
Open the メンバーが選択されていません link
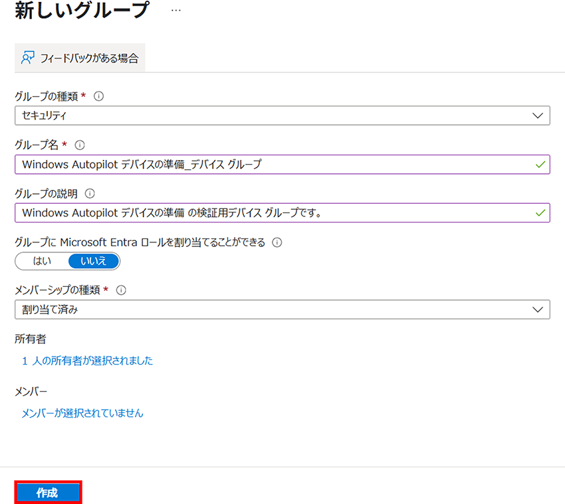pyautogui.click(x=82, y=413)
